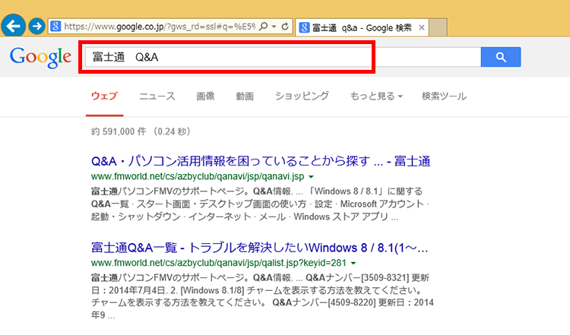Screen dimensions: 570x335
Task: Switch to the 画像 search tab
Action: coord(205,96)
